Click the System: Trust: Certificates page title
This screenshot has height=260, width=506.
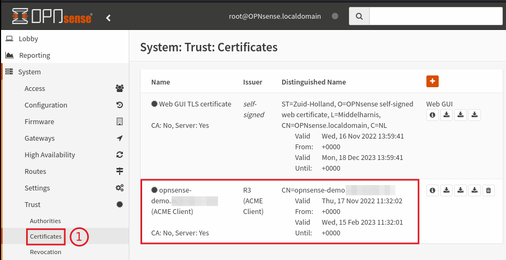[x=209, y=47]
